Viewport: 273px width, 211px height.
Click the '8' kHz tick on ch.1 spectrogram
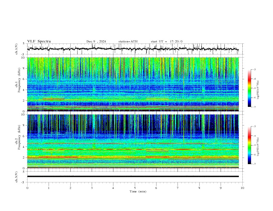point(24,68)
